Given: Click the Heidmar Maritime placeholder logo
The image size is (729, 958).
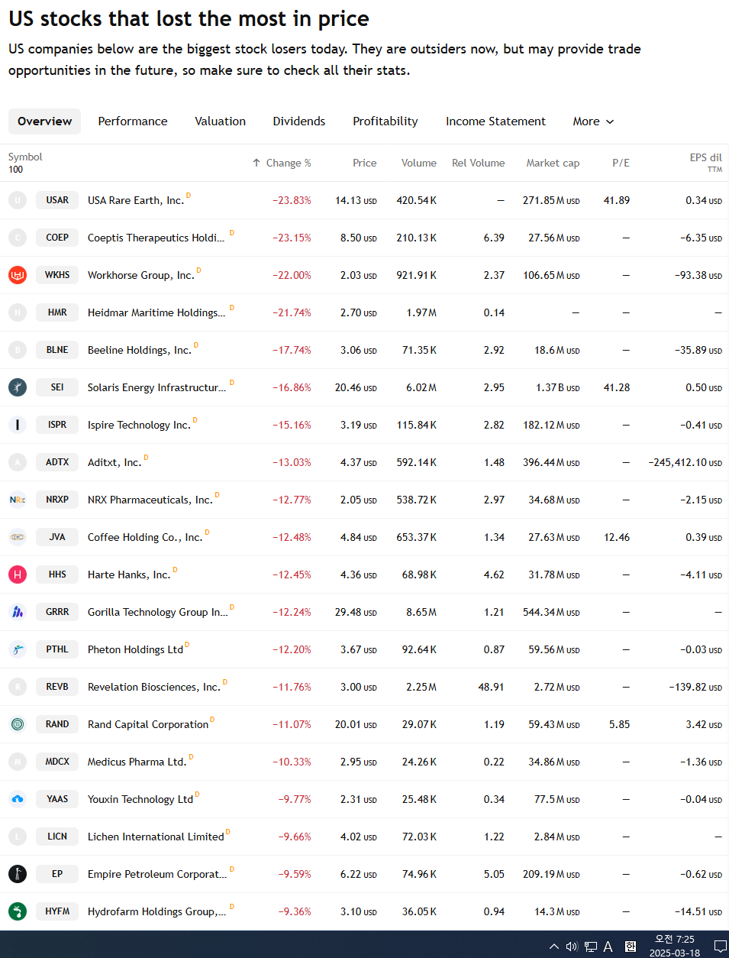Looking at the screenshot, I should tap(18, 312).
